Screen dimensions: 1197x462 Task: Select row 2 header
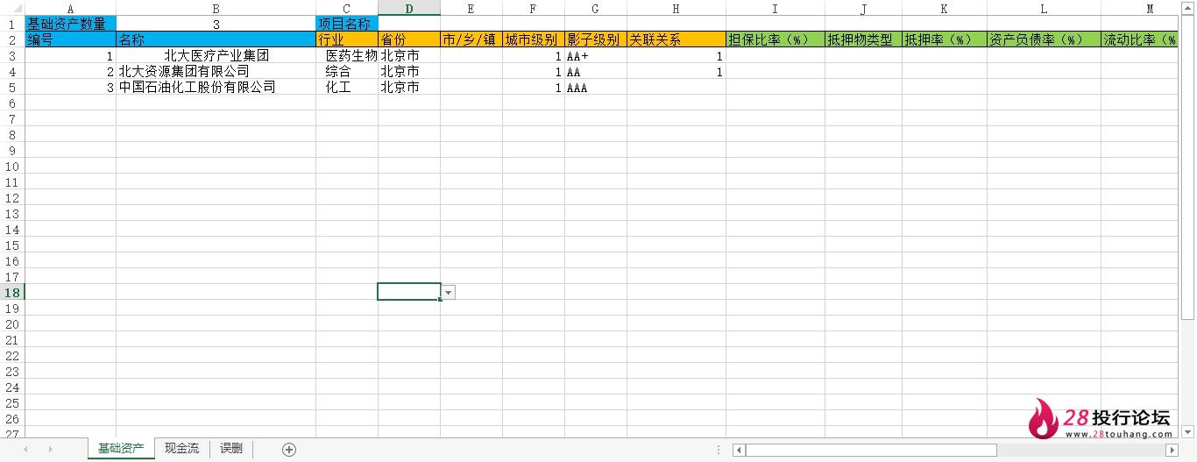[x=12, y=39]
